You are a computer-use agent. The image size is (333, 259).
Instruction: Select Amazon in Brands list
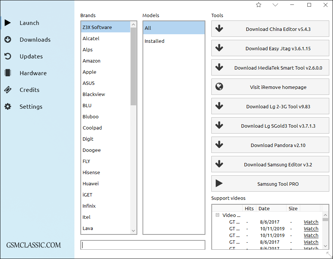tap(106, 61)
